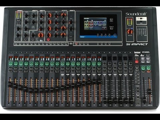Toggle the green ON button on channel 10
Screen dimensions: 160x120
(57, 64)
